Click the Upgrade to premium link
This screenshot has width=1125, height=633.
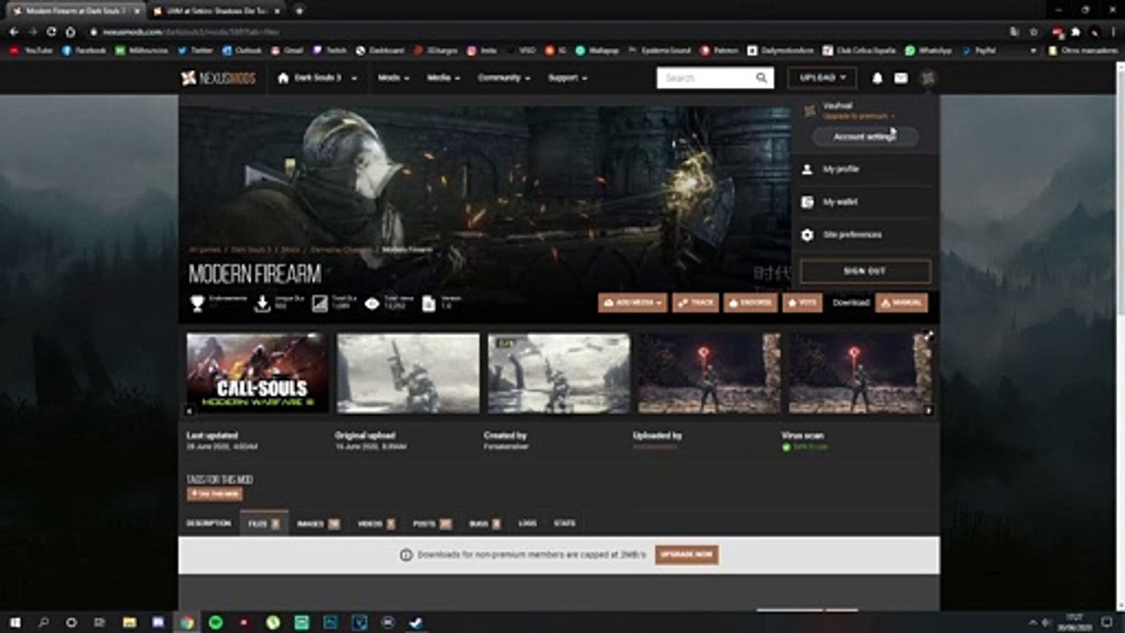(859, 116)
